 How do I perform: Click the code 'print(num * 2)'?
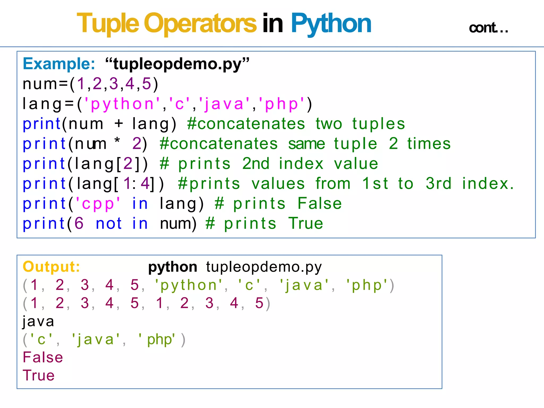[85, 144]
